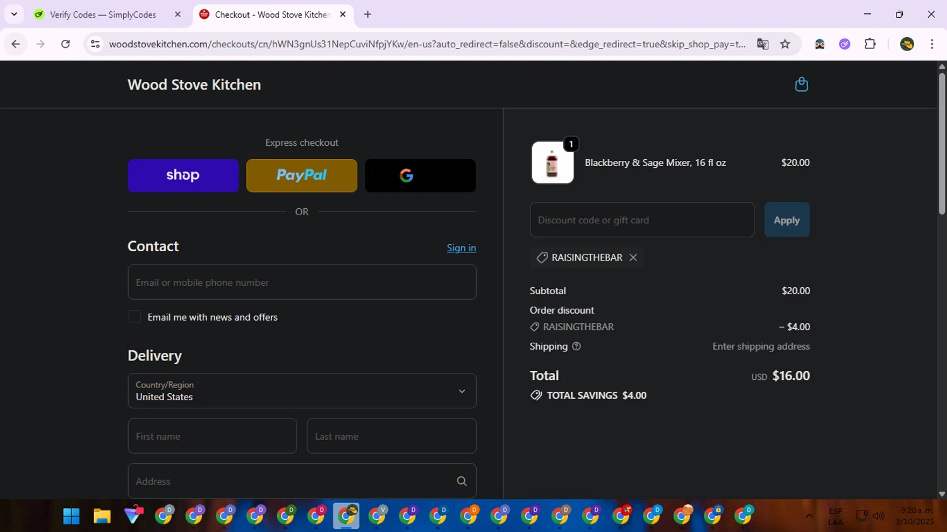View site information icon in address bar

(x=95, y=44)
